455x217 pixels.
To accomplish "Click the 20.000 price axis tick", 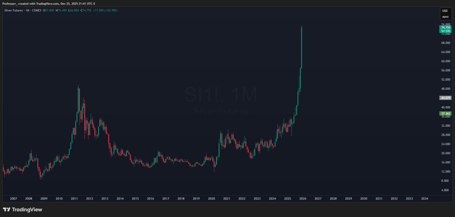I will click(x=445, y=153).
